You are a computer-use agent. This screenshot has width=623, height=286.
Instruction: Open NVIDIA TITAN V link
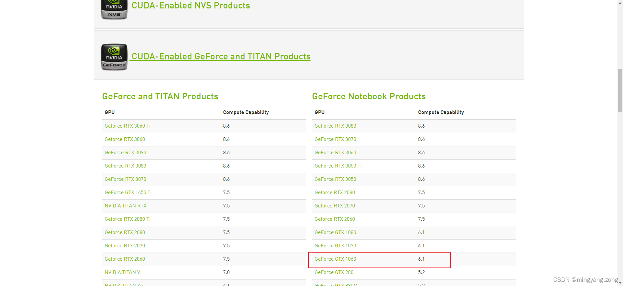pyautogui.click(x=122, y=272)
